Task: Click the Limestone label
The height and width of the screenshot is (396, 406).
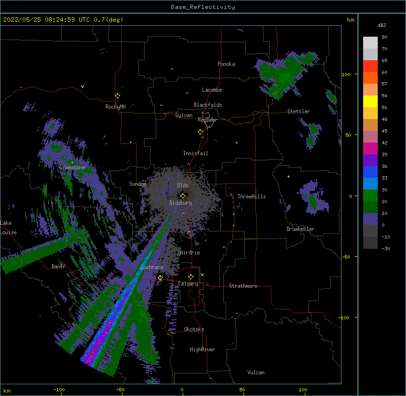Action: coord(72,167)
